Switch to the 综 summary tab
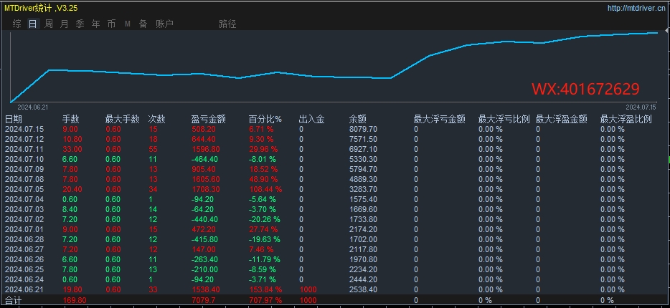Image resolution: width=670 pixels, height=308 pixels. (x=16, y=24)
